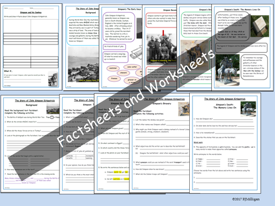Viewport: 275px width, 206px height.
Task: Open the Simpson's The Early Days factsheet
Action: 121,48
